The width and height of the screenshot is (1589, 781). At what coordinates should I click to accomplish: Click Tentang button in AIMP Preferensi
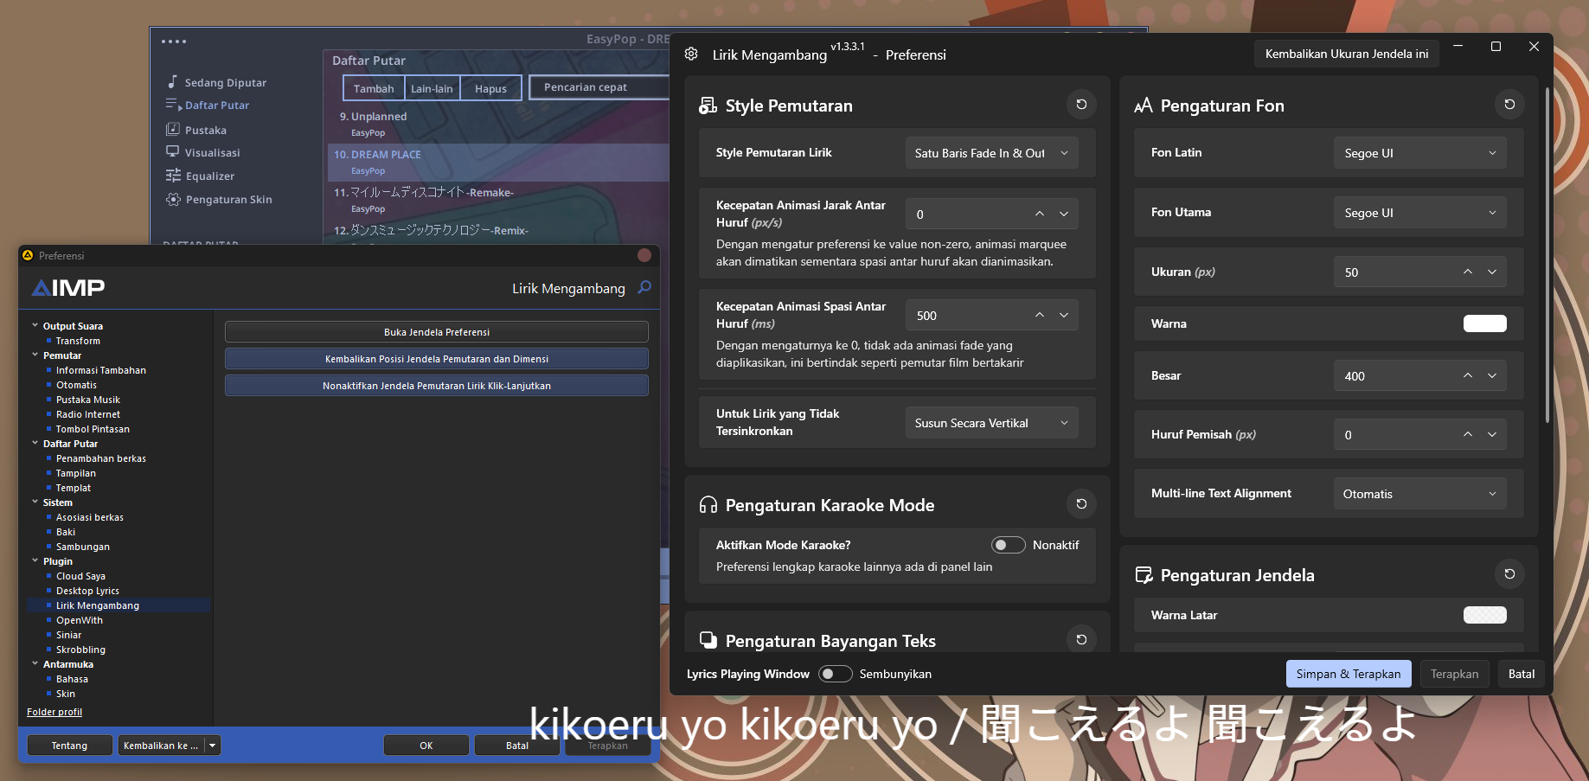[x=69, y=746]
